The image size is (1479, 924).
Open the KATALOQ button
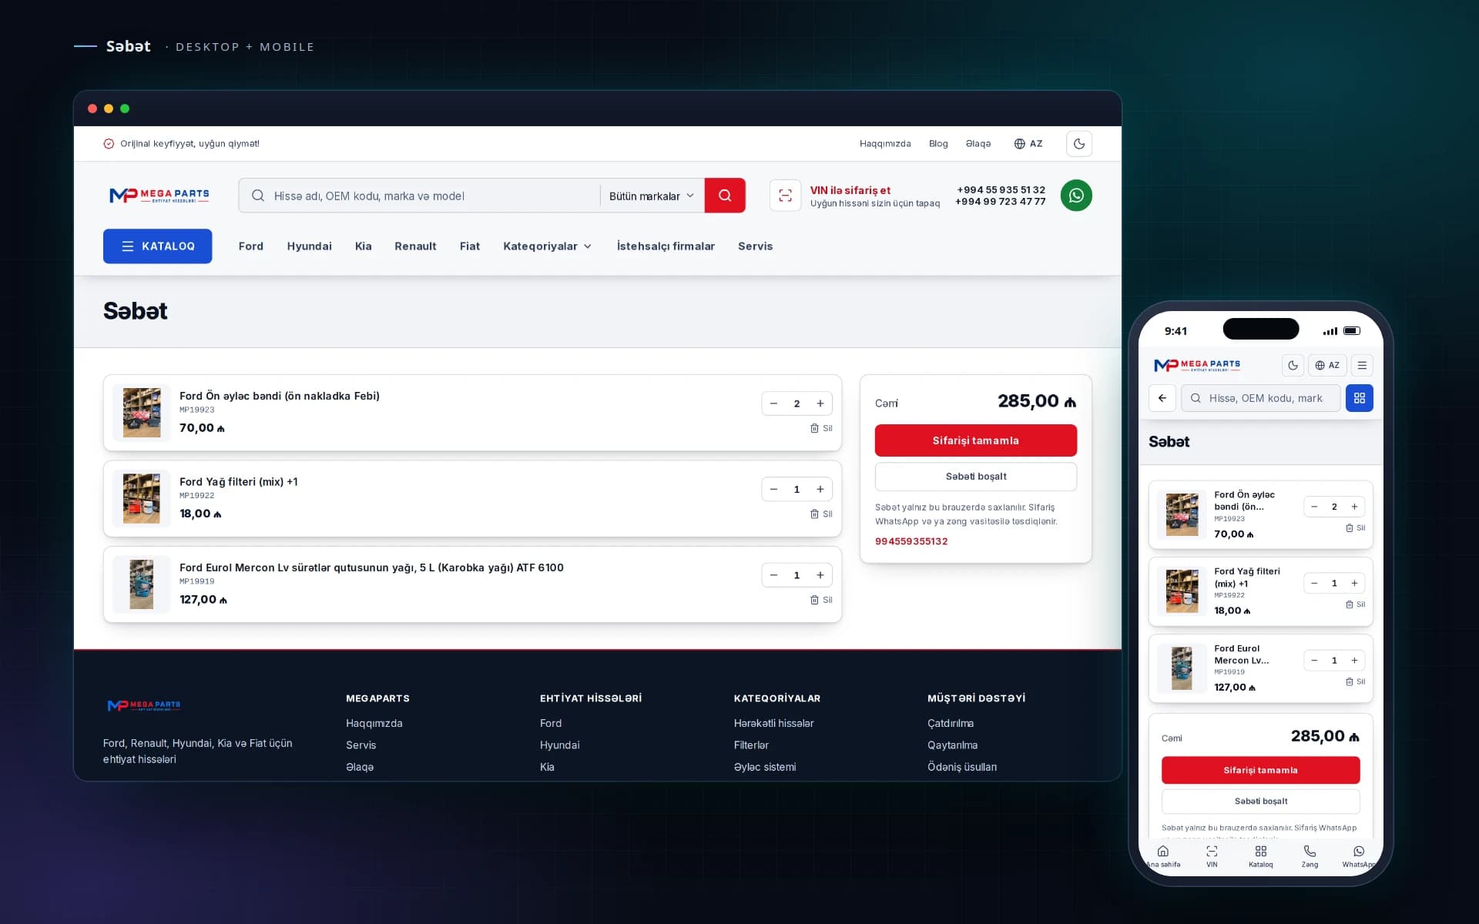click(x=157, y=246)
